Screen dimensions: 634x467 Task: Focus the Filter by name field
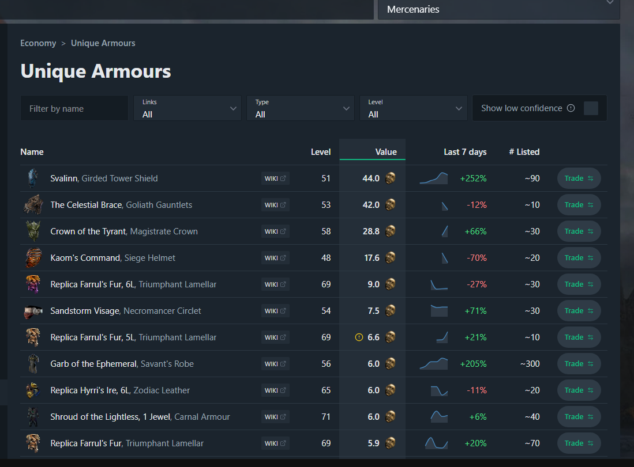[x=74, y=108]
